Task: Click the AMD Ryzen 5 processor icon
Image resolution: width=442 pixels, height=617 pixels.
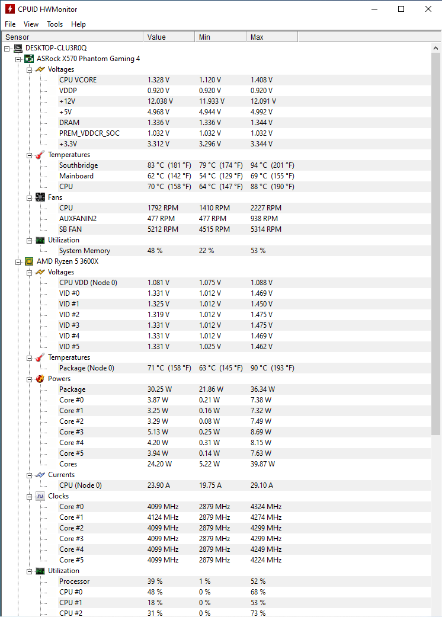Action: pos(28,261)
